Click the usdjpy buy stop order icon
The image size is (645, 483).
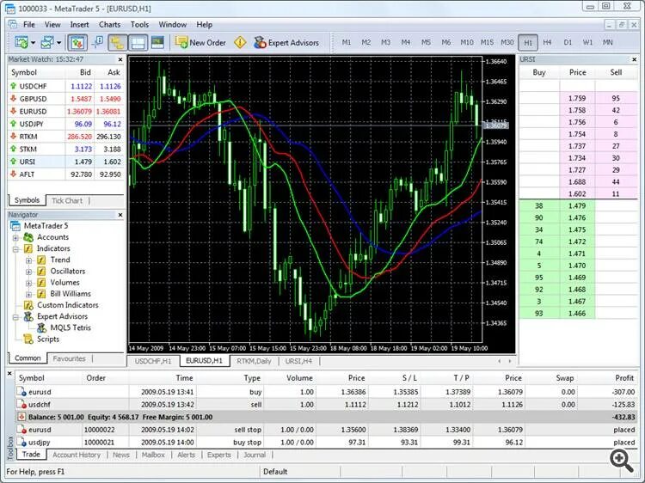pos(21,443)
